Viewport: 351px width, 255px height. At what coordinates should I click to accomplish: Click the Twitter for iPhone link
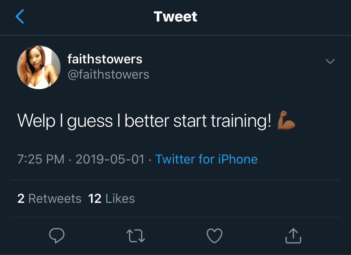point(206,159)
